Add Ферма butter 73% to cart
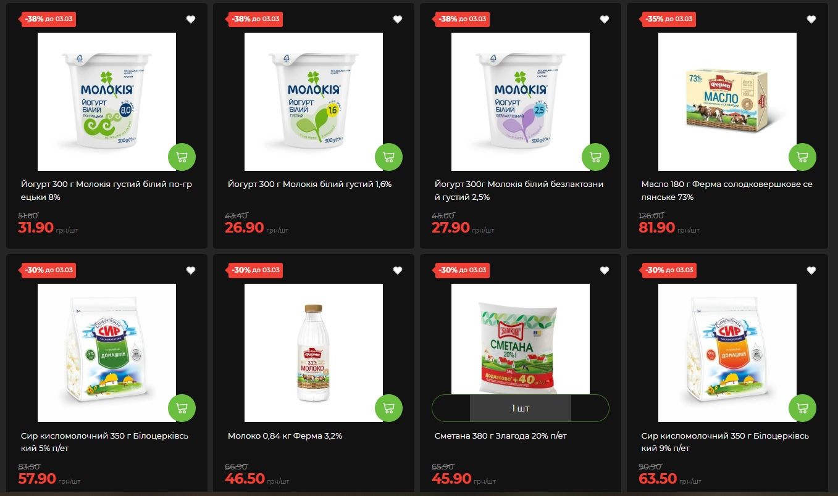838x496 pixels. [802, 157]
